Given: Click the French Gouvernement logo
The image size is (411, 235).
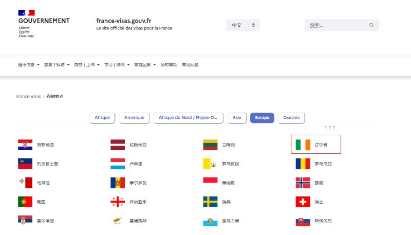Looking at the screenshot, I should (43, 24).
